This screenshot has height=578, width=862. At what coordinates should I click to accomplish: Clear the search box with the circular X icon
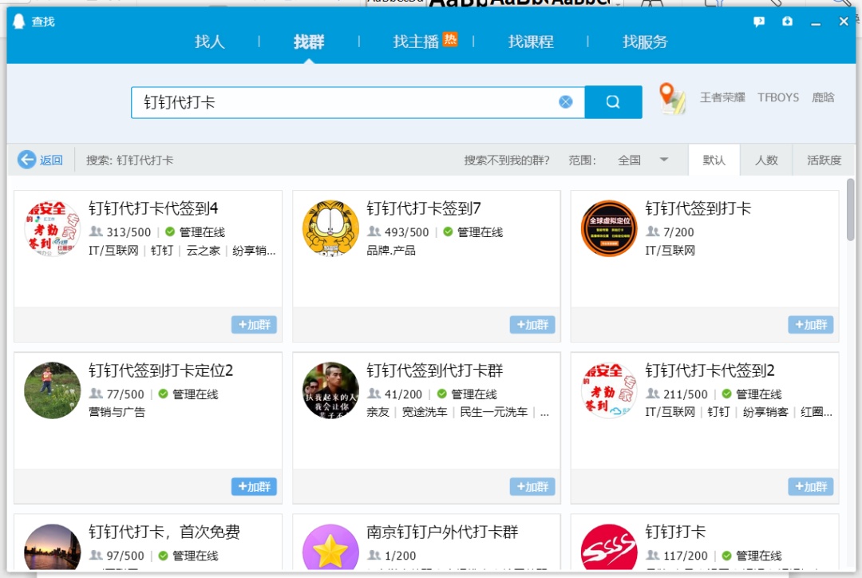(x=565, y=101)
